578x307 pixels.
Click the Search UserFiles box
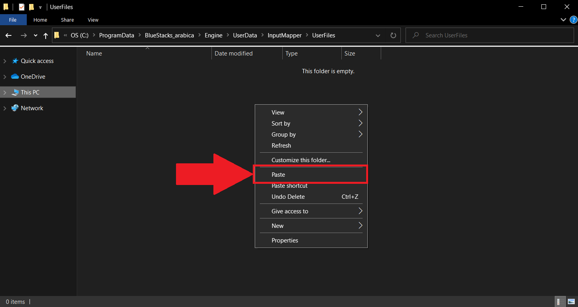tap(489, 35)
